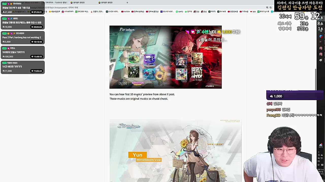
Task: Expand the hidden system tray icons chevron
Action: pos(319,152)
